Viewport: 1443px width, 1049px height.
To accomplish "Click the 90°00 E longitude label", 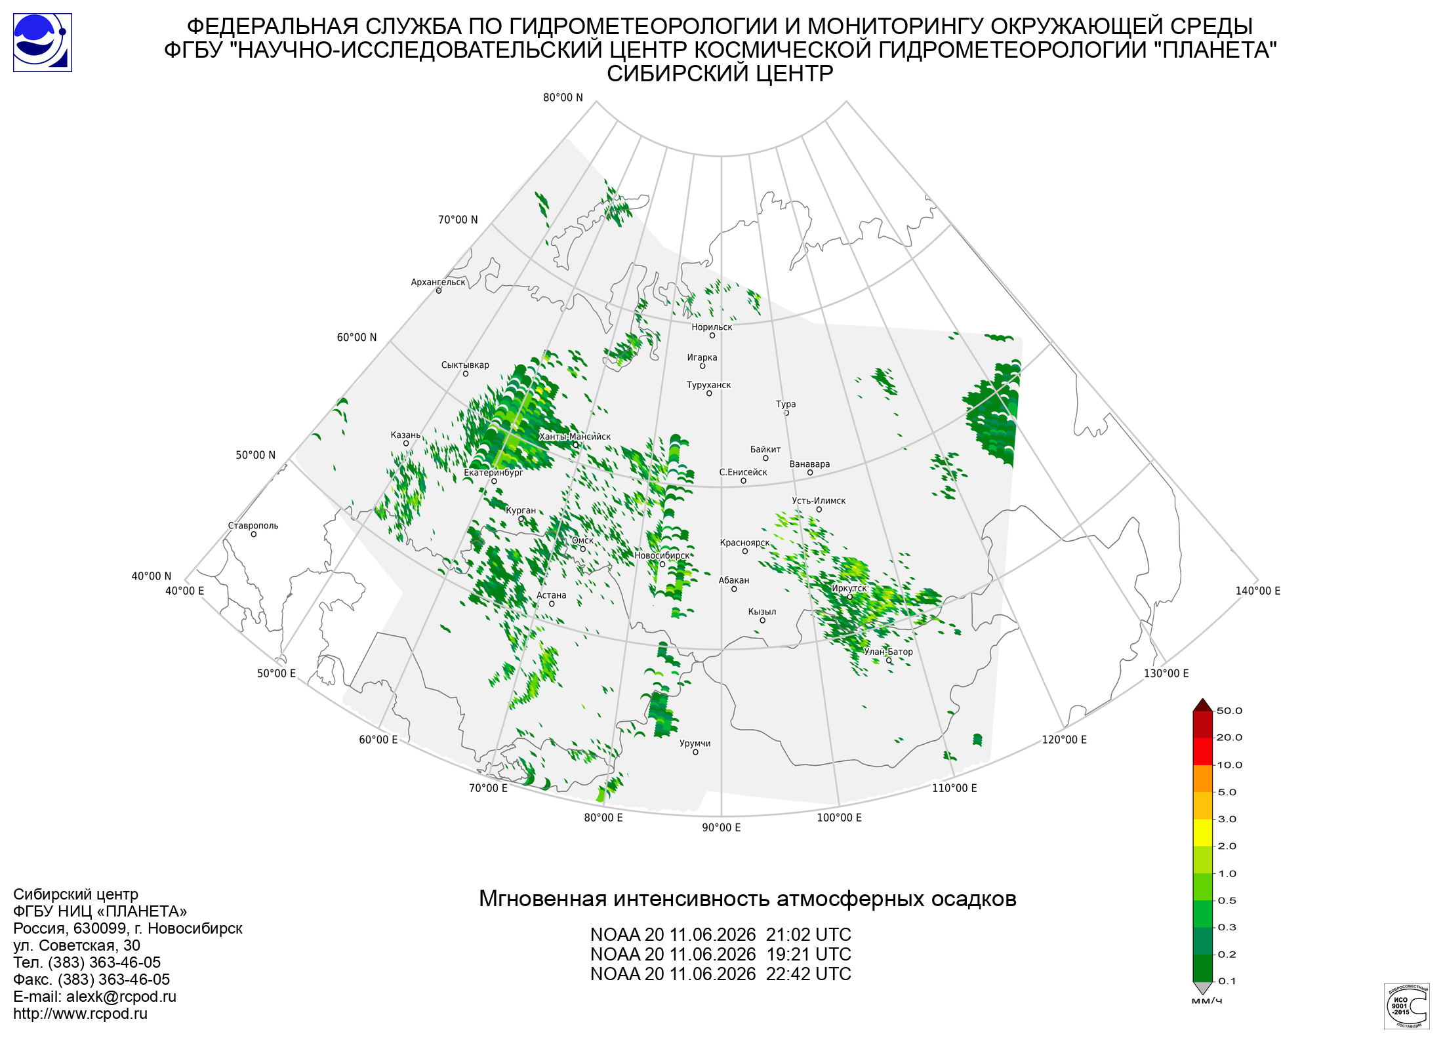I will pos(721,827).
